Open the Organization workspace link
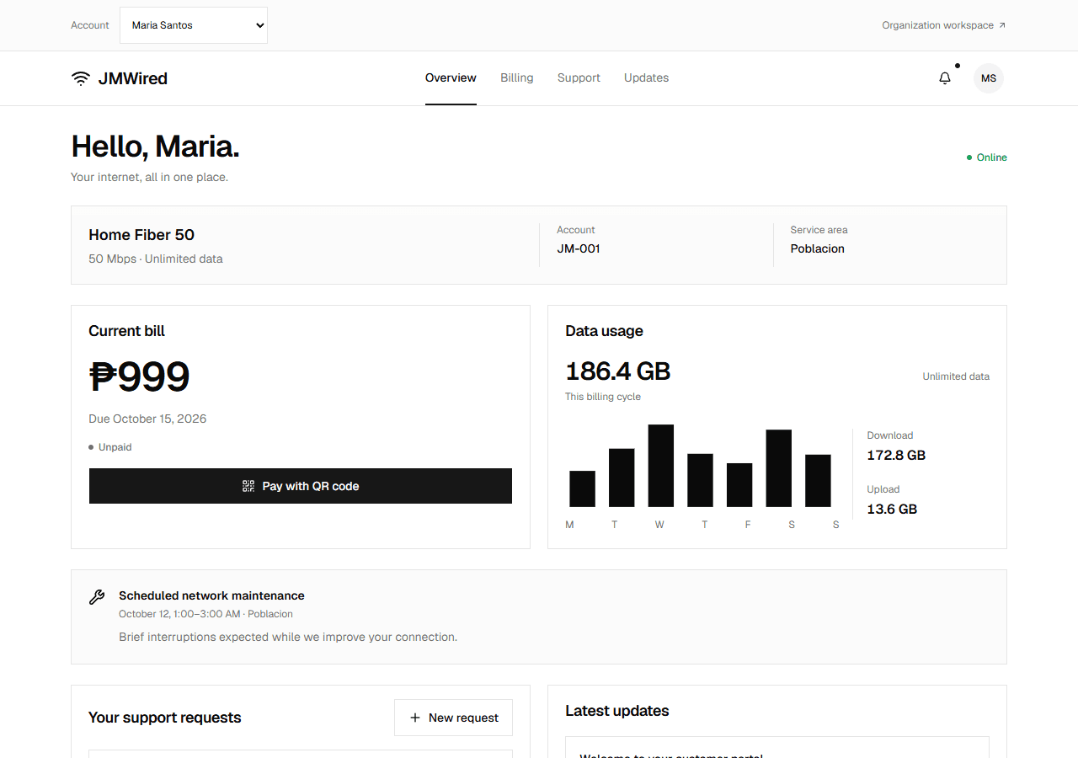1078x758 pixels. pos(944,25)
